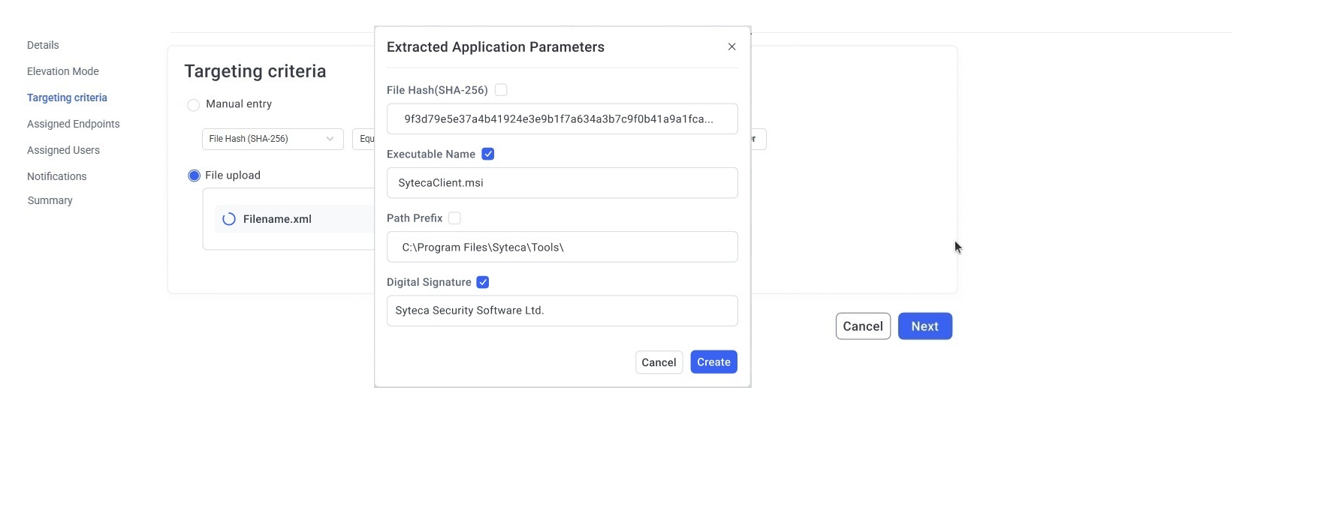Click the File Hash value field

pos(562,119)
